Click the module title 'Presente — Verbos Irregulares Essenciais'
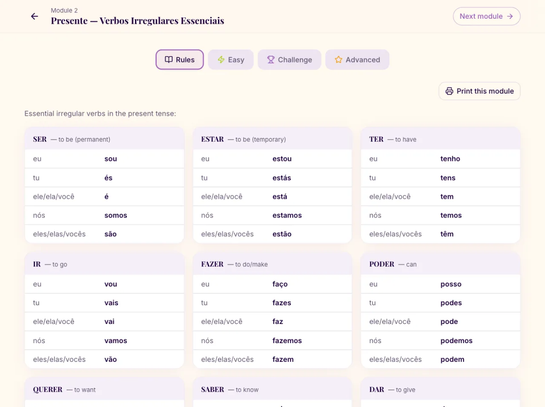This screenshot has height=407, width=545. (138, 21)
